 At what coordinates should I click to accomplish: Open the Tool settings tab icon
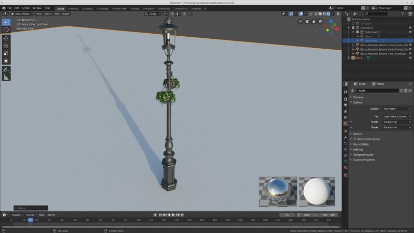(x=346, y=92)
